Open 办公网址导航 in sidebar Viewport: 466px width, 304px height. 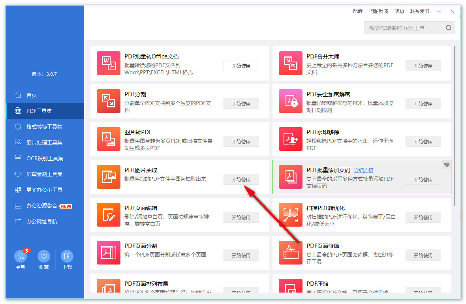(x=45, y=221)
